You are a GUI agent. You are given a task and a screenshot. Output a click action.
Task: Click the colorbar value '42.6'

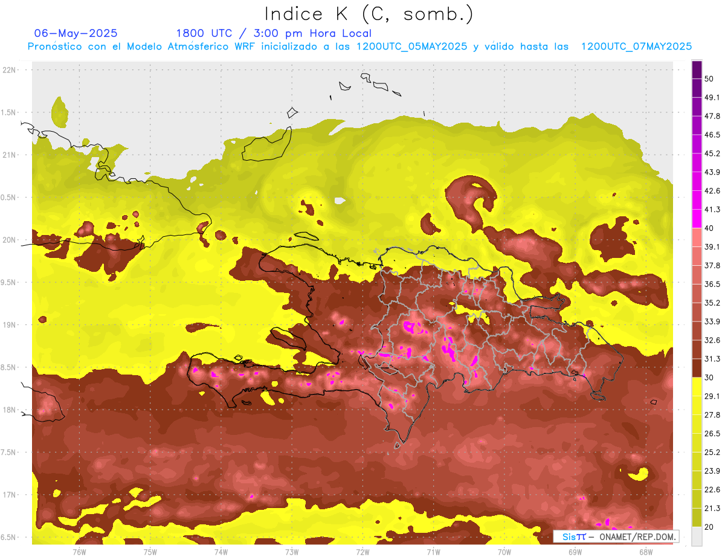(x=712, y=191)
